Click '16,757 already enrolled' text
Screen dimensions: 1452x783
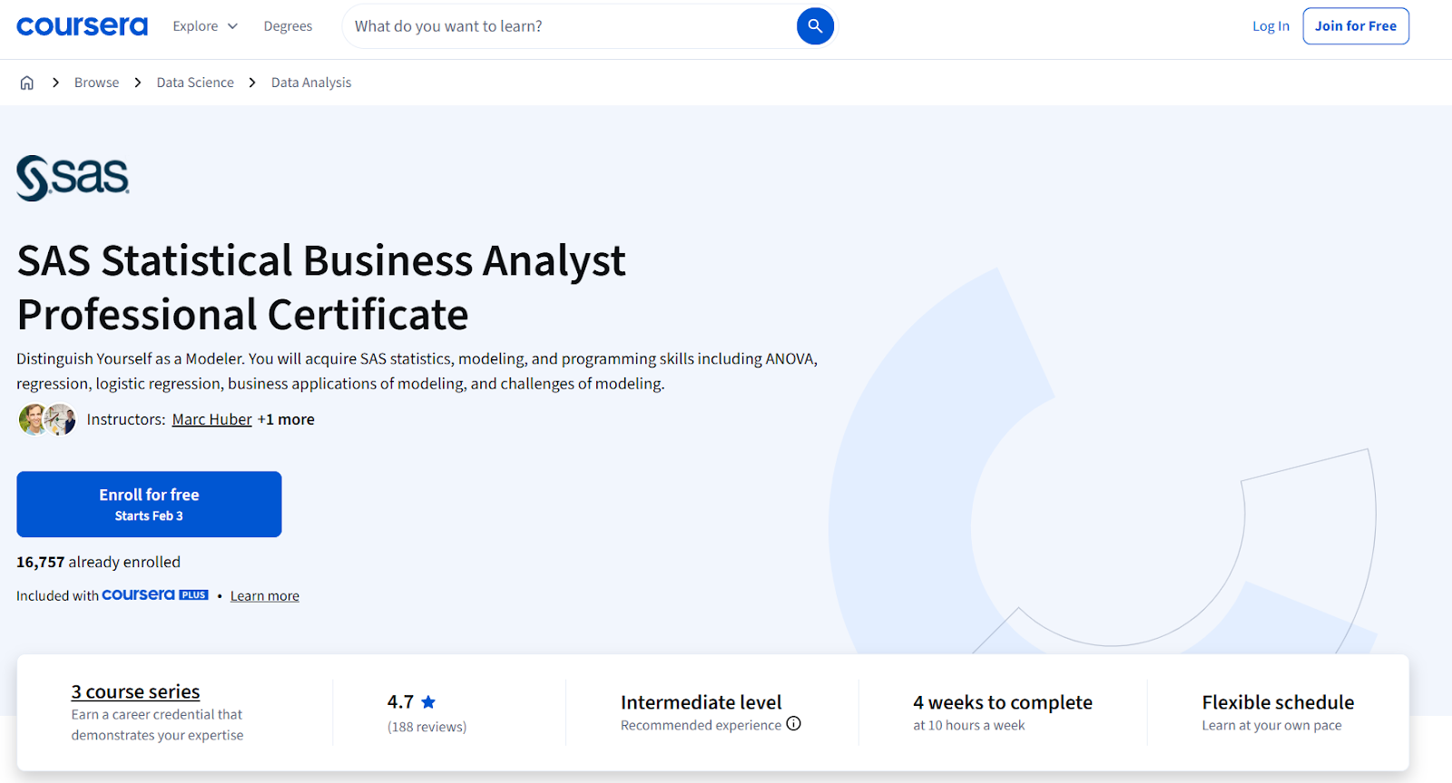pyautogui.click(x=98, y=563)
